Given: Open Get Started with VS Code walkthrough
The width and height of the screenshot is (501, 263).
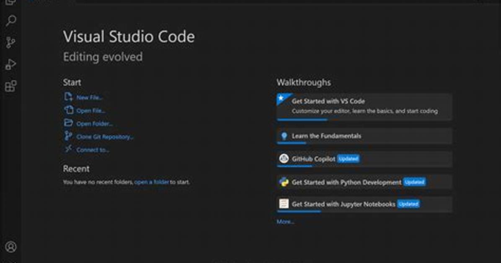Looking at the screenshot, I should [364, 107].
